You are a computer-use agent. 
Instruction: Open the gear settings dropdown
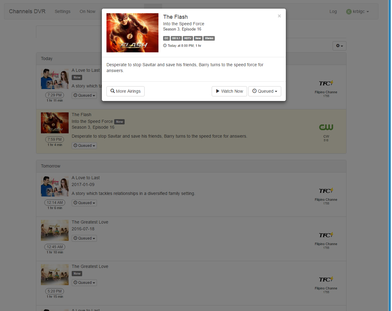tap(339, 46)
